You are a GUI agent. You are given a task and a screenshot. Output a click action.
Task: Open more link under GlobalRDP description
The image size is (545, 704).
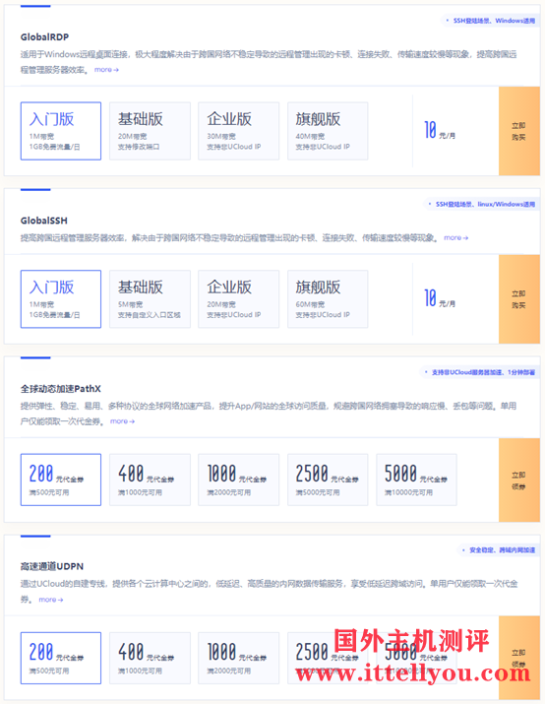click(x=106, y=70)
